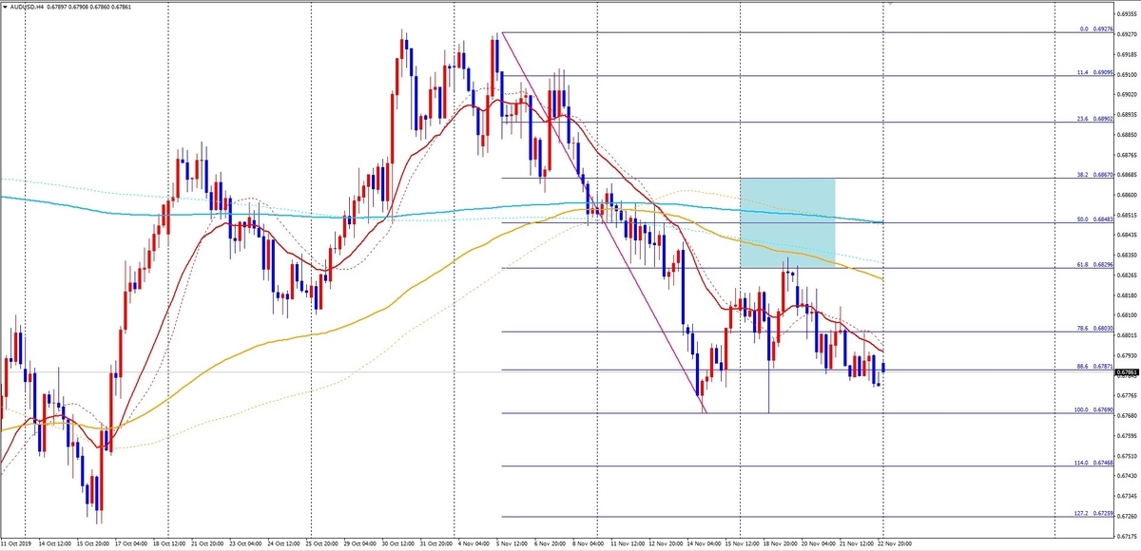1141x551 pixels.
Task: Click the 78.6 Fibonacci label 0.68030
Action: [x=1095, y=328]
